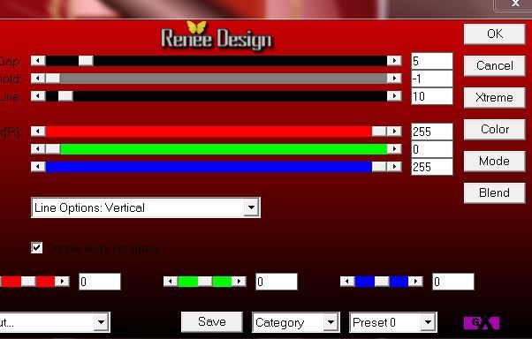Click the OK button
This screenshot has height=339, width=532.
[494, 34]
